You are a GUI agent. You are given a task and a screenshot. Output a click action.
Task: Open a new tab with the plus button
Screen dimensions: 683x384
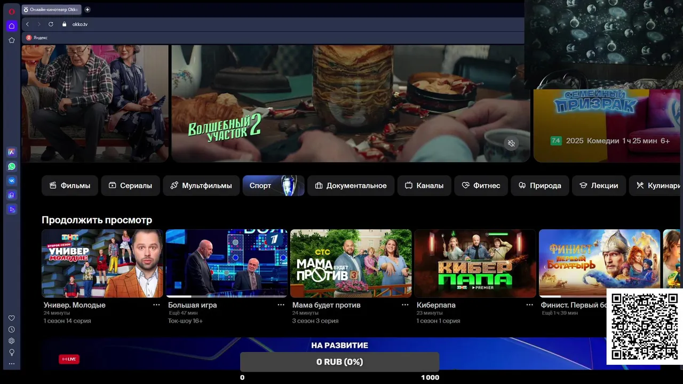[88, 9]
